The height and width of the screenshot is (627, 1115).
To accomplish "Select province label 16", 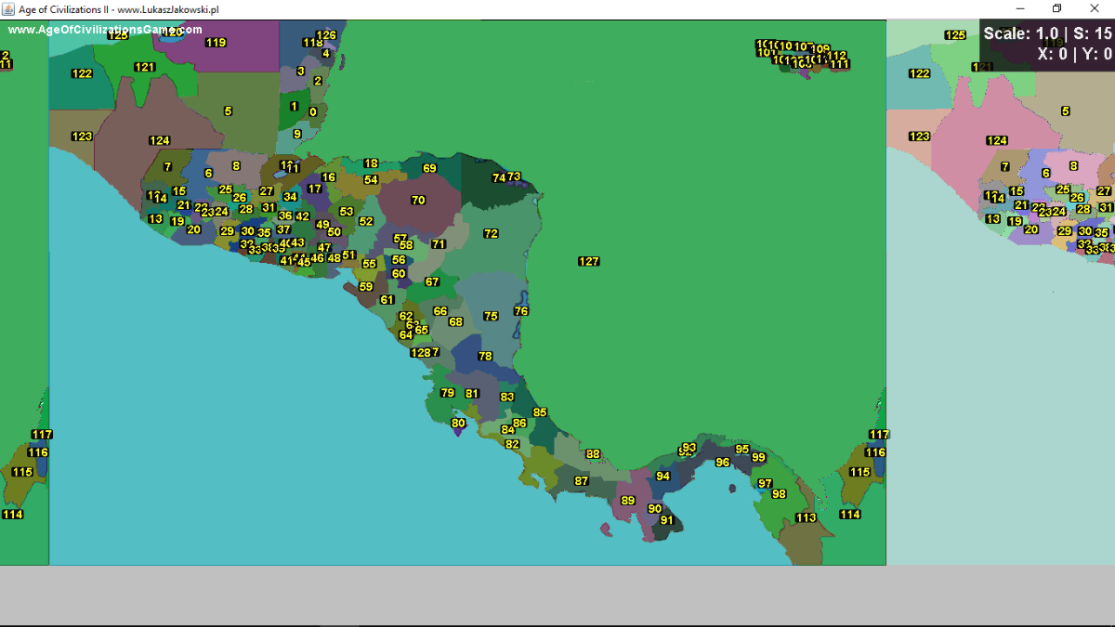I will pos(329,176).
